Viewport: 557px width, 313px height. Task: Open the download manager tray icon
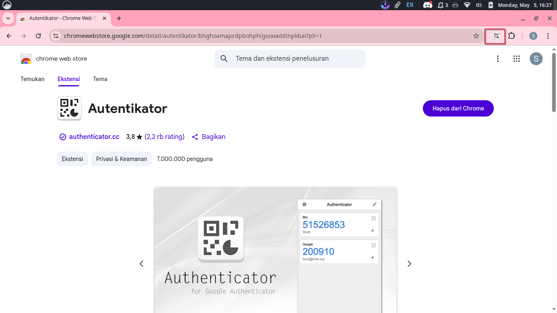tap(385, 5)
